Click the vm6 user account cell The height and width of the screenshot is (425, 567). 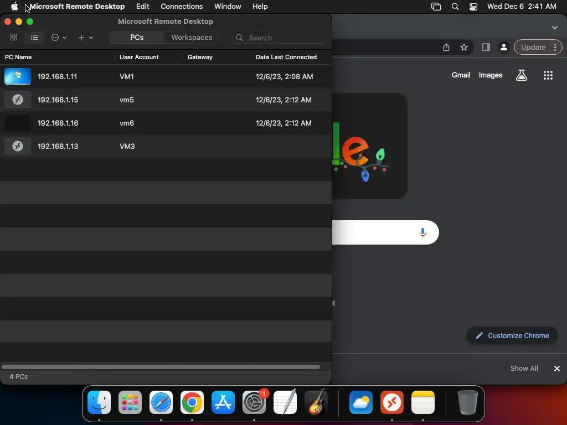(127, 123)
